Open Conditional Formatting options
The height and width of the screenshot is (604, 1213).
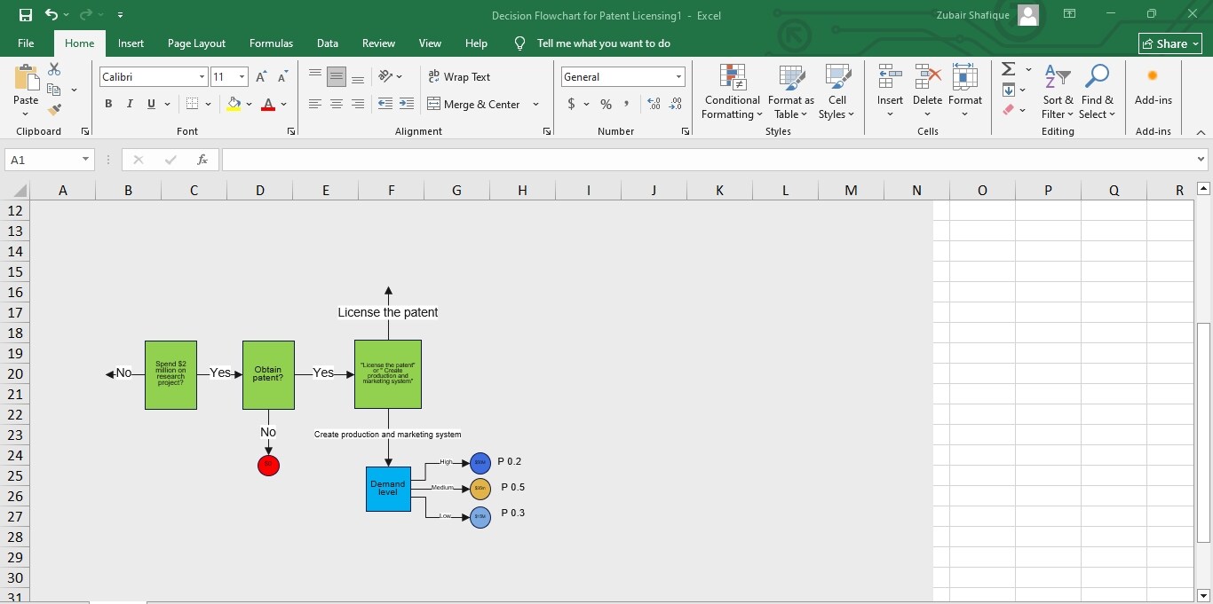pos(732,92)
